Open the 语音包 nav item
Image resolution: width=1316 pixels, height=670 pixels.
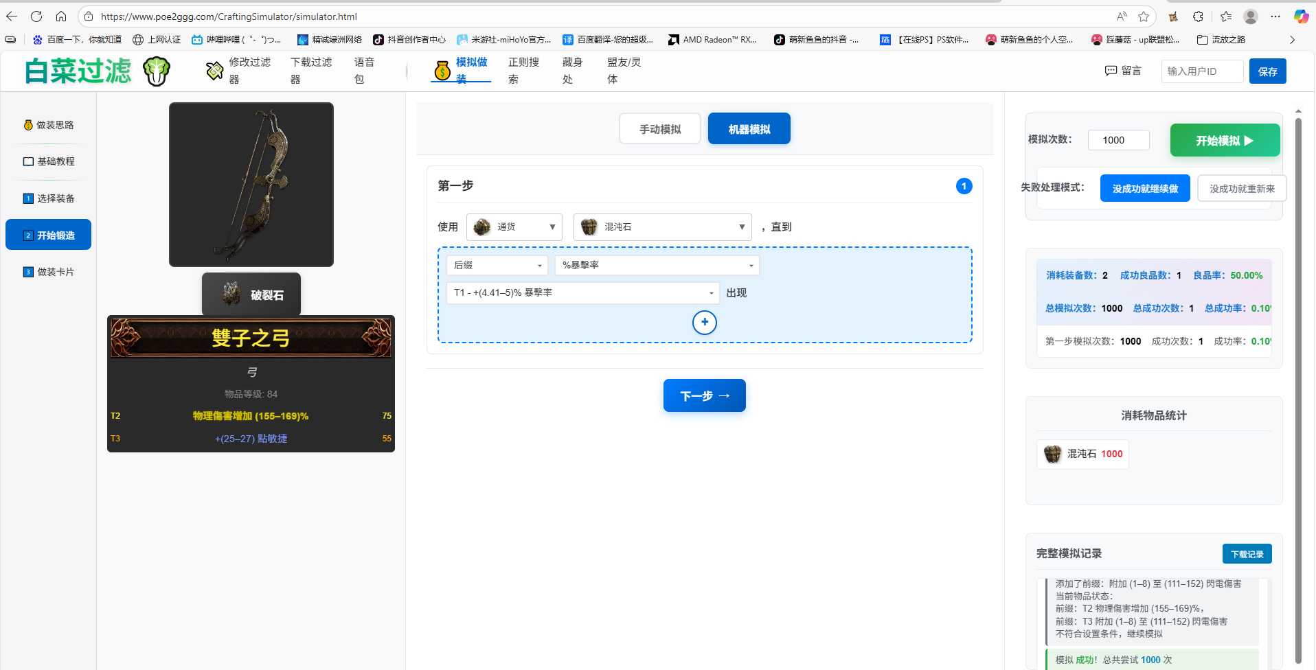point(364,70)
